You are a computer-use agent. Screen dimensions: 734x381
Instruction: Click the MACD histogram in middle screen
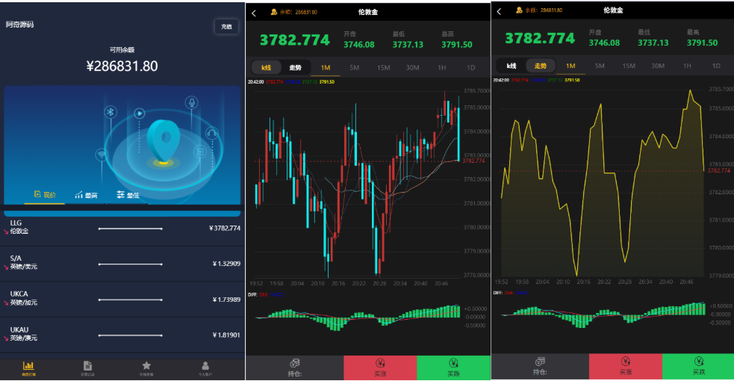(x=358, y=317)
